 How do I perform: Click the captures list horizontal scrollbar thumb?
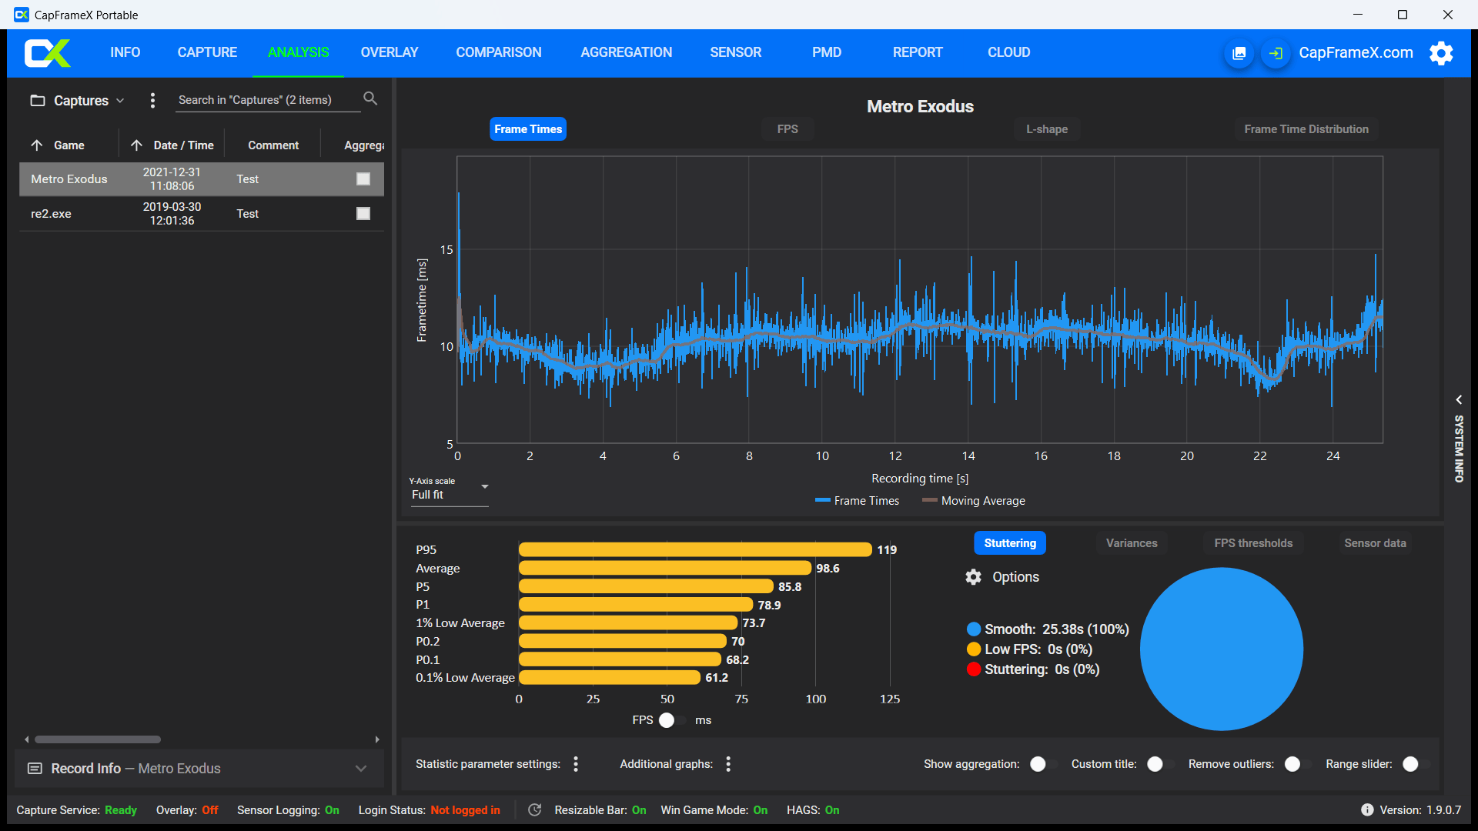pyautogui.click(x=98, y=739)
